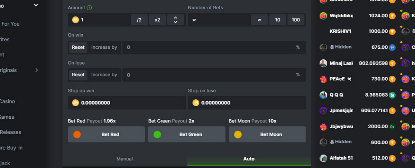Click the Q Q Q player avatar
This screenshot has width=415, height=168.
tap(323, 95)
